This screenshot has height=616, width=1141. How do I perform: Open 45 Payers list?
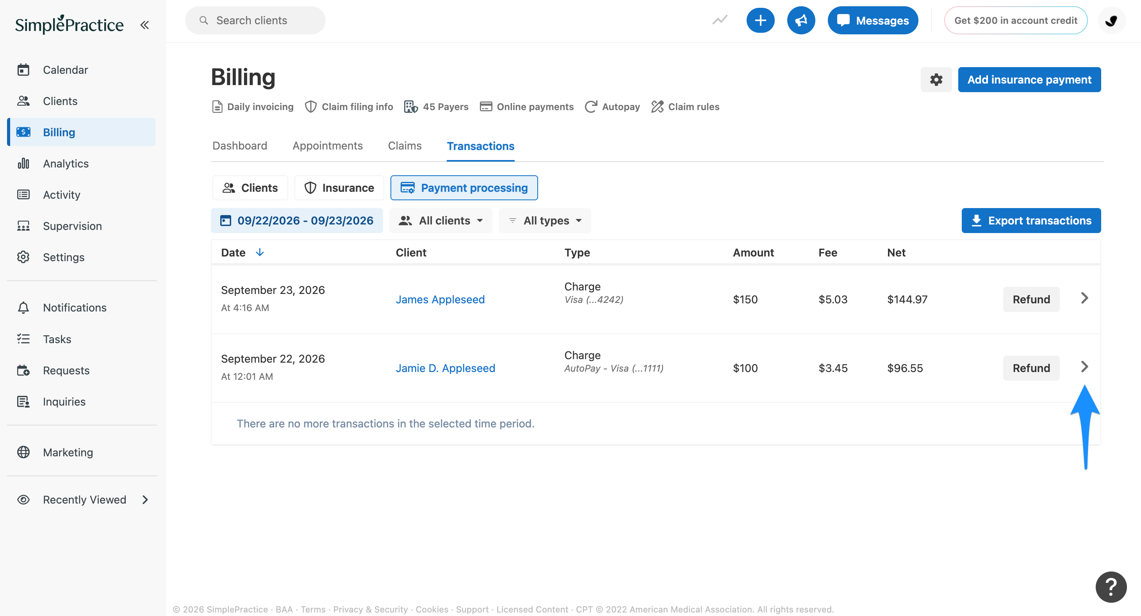click(436, 107)
